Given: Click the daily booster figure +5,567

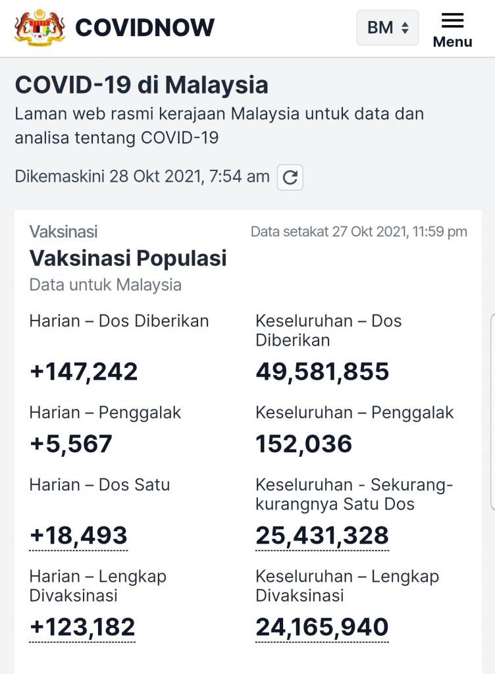Looking at the screenshot, I should click(x=71, y=444).
